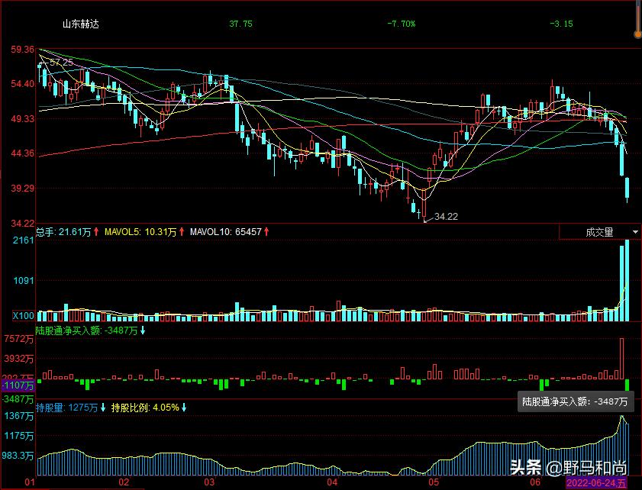Viewport: 642px width, 490px height.
Task: Click the tall red net-buy bar
Action: 621,358
